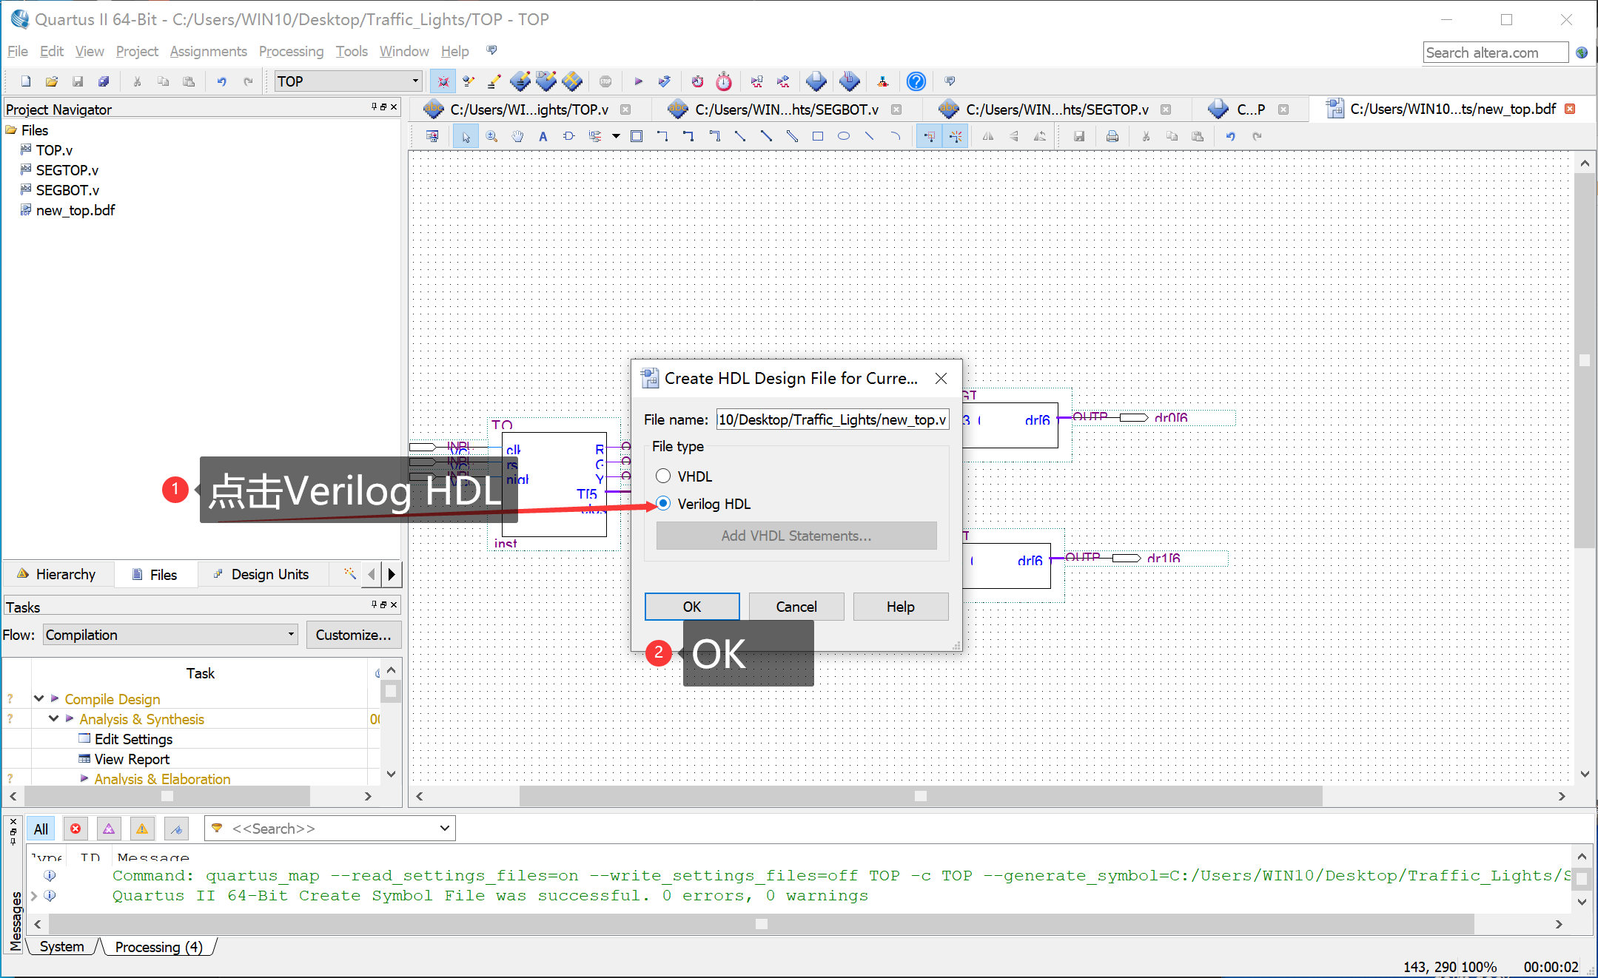Switch to the SEGTOP.v editor tab
Viewport: 1598px width, 978px height.
point(1056,109)
